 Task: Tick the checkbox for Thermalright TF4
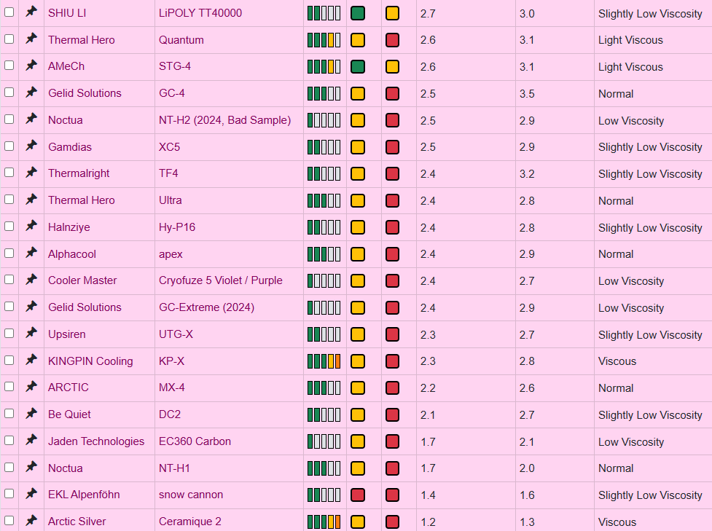(9, 173)
